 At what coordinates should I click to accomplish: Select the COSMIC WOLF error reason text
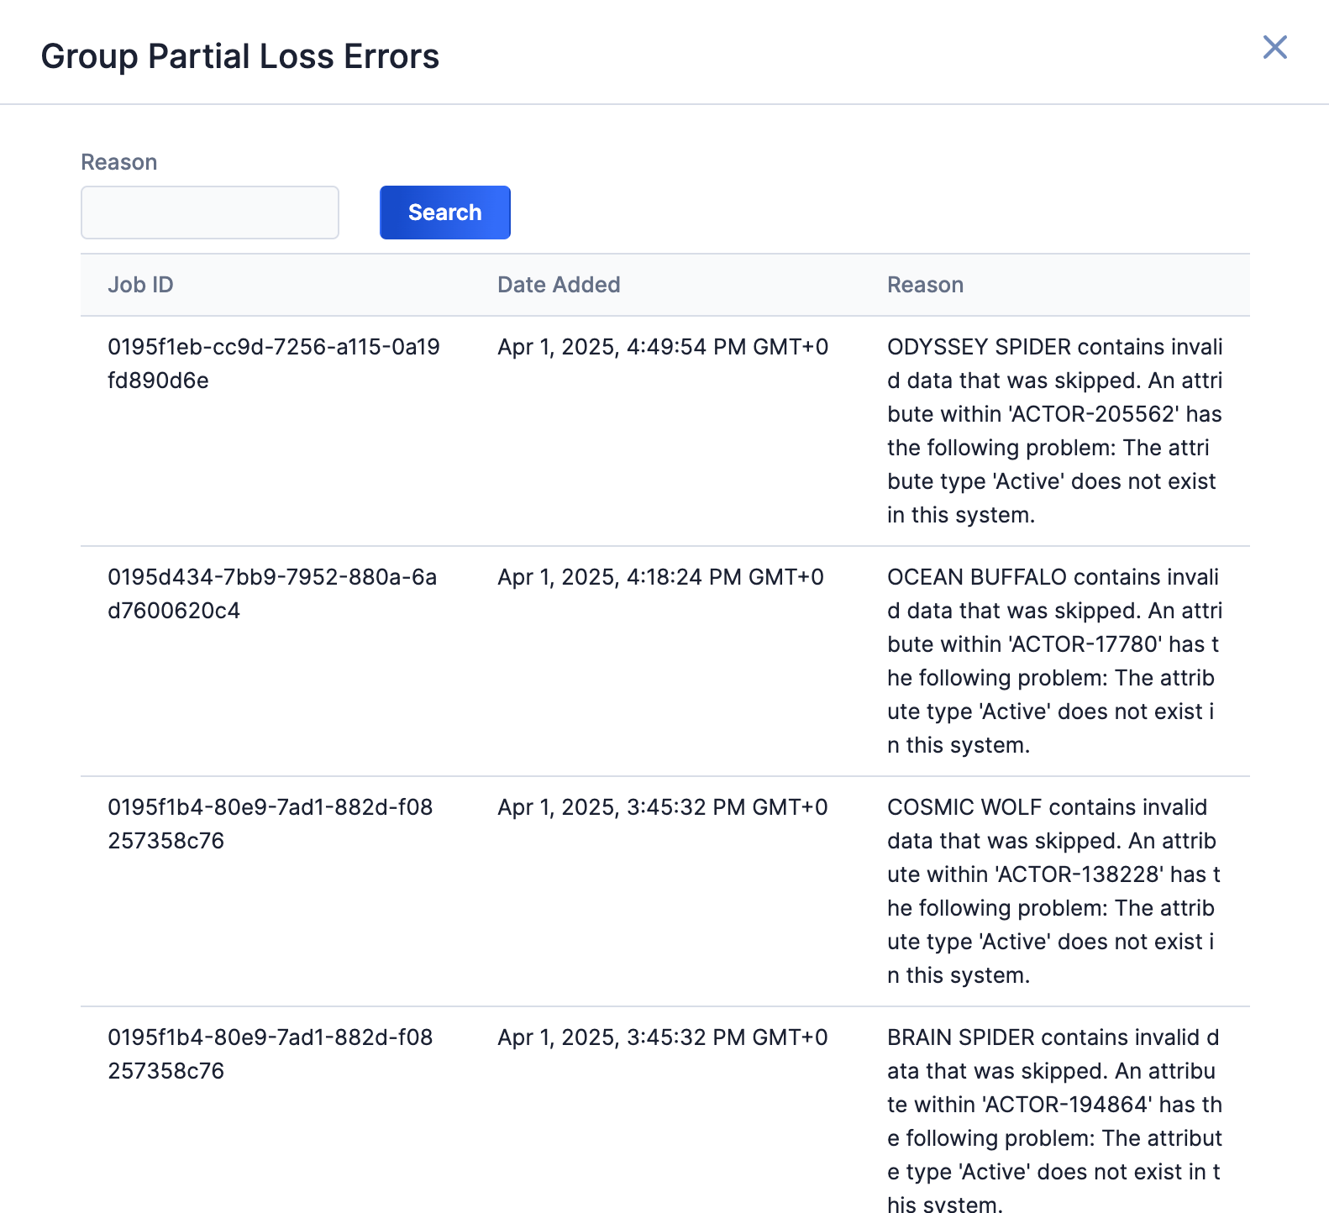tap(1053, 891)
